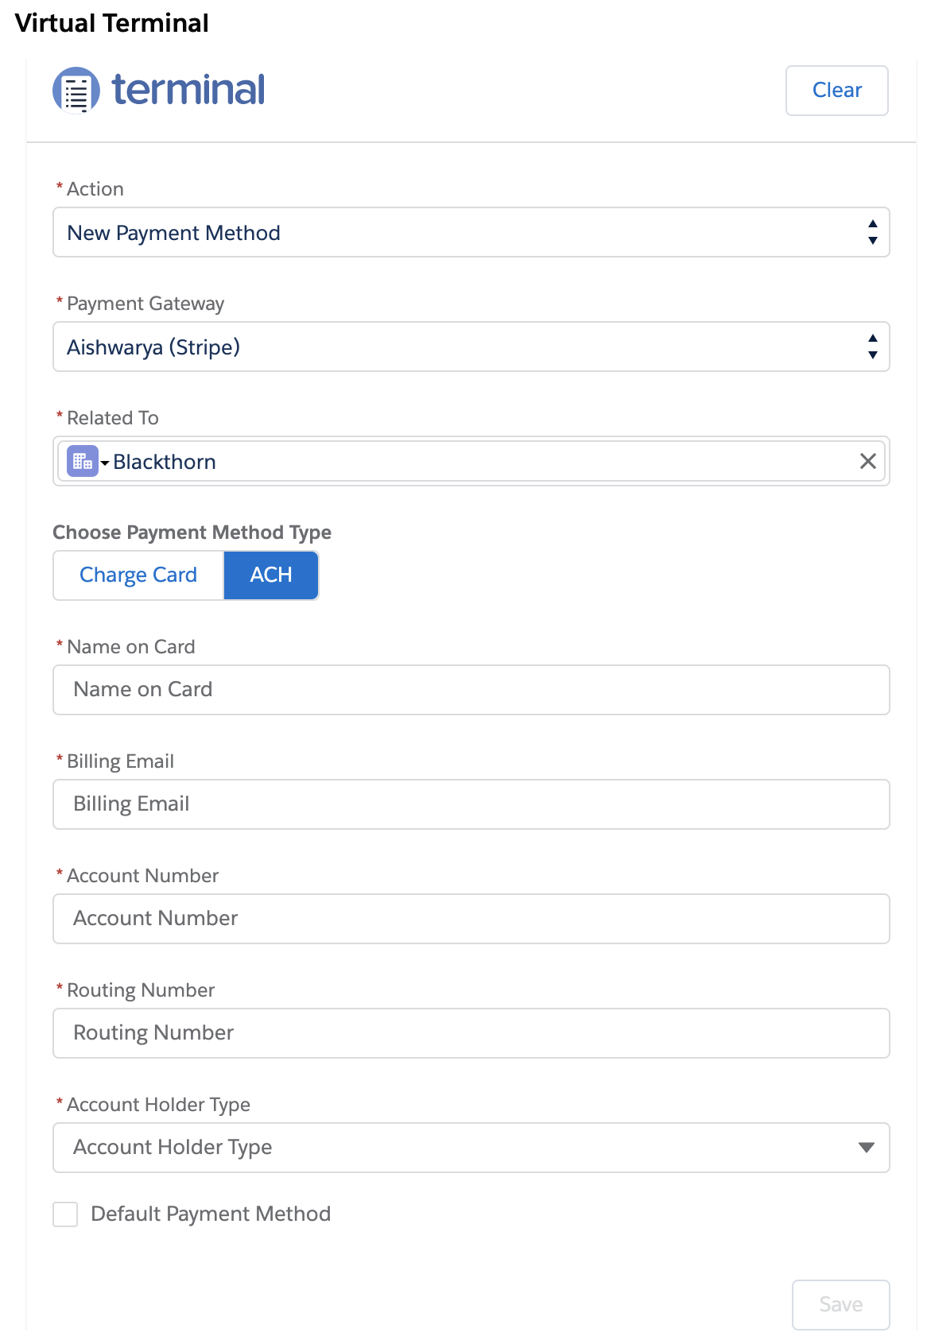The width and height of the screenshot is (927, 1340).
Task: Click the Save button
Action: 841,1305
